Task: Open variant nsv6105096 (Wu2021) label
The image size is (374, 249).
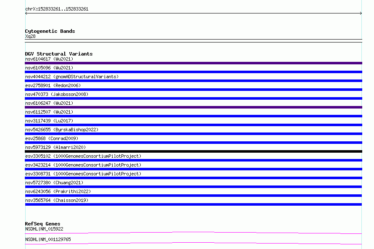Action: tap(49, 68)
